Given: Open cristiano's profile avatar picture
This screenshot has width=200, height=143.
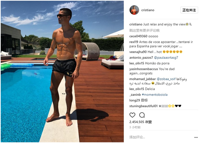Looking at the screenshot, I should (x=134, y=10).
